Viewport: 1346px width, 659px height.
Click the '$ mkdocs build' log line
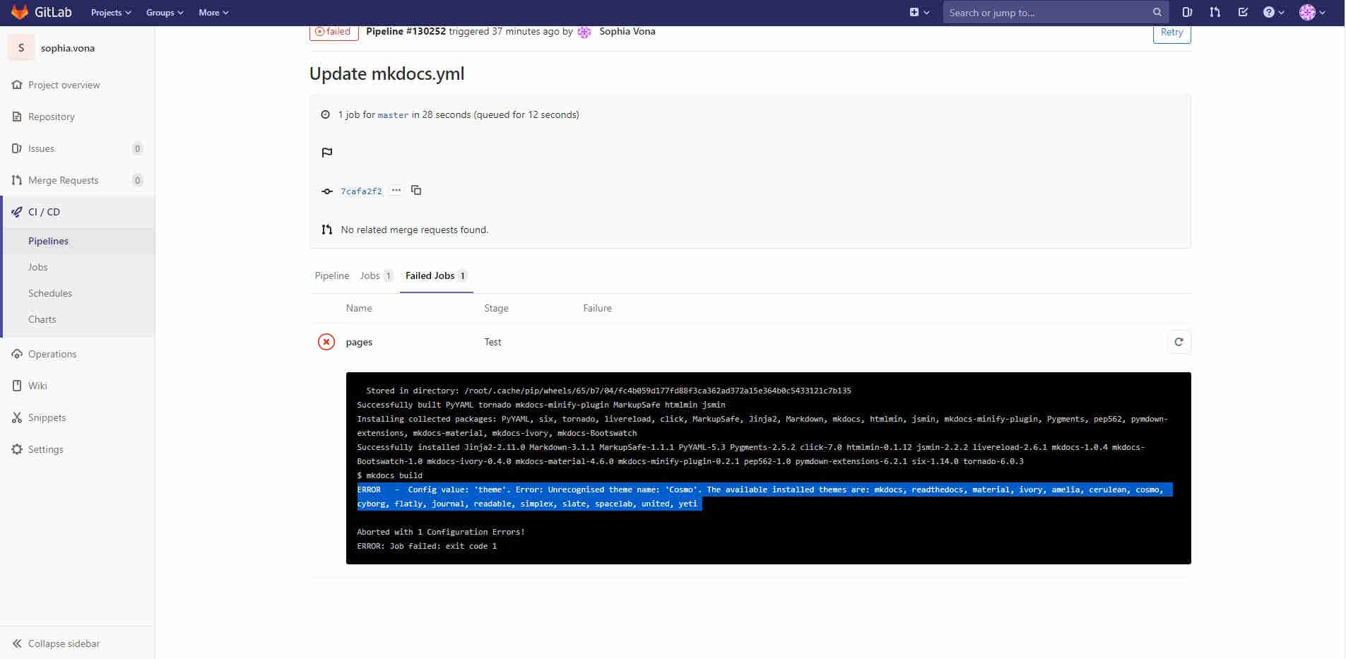[390, 475]
